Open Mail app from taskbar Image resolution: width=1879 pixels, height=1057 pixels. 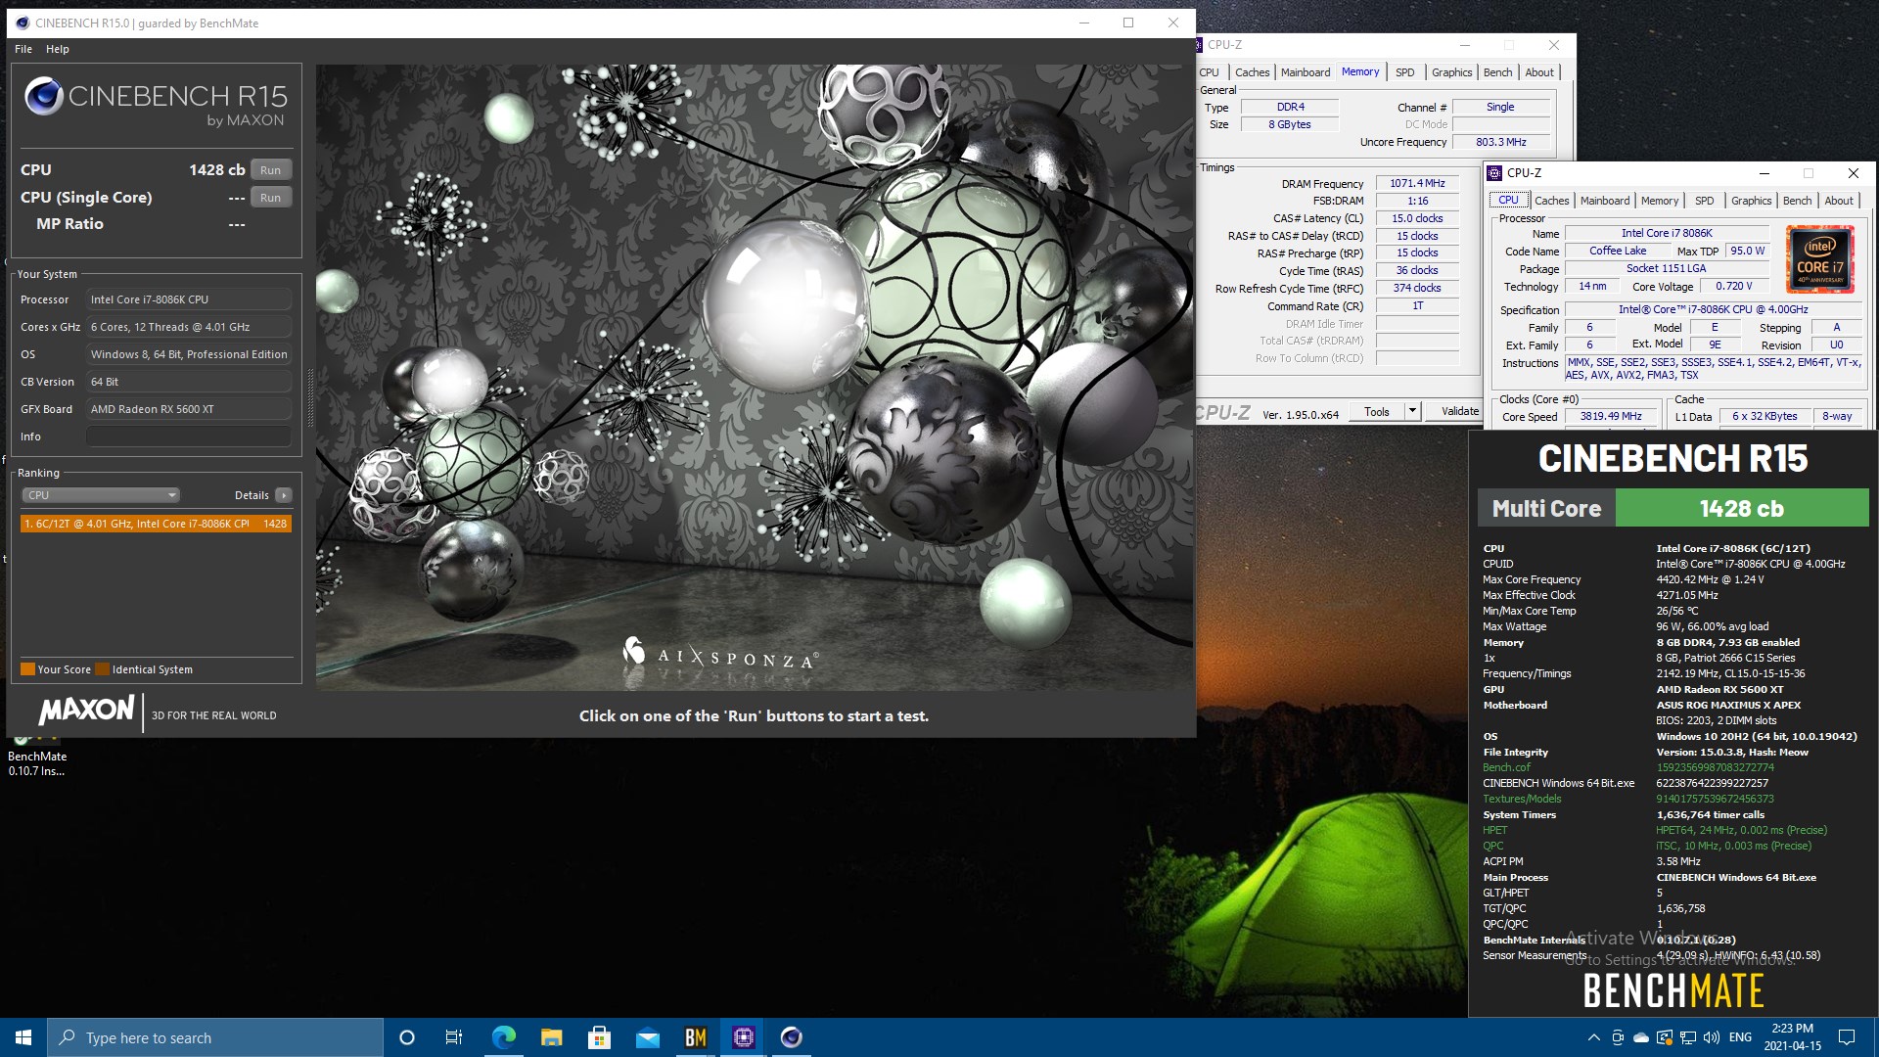pyautogui.click(x=647, y=1037)
